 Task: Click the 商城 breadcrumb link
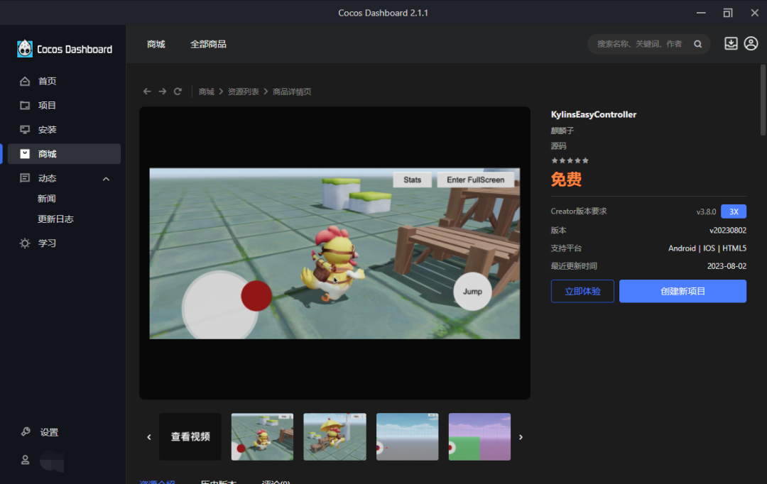pos(207,92)
